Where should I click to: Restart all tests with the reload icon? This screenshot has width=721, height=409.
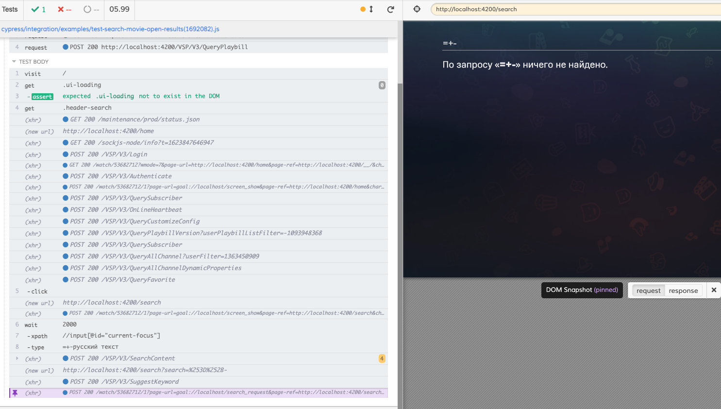click(391, 10)
